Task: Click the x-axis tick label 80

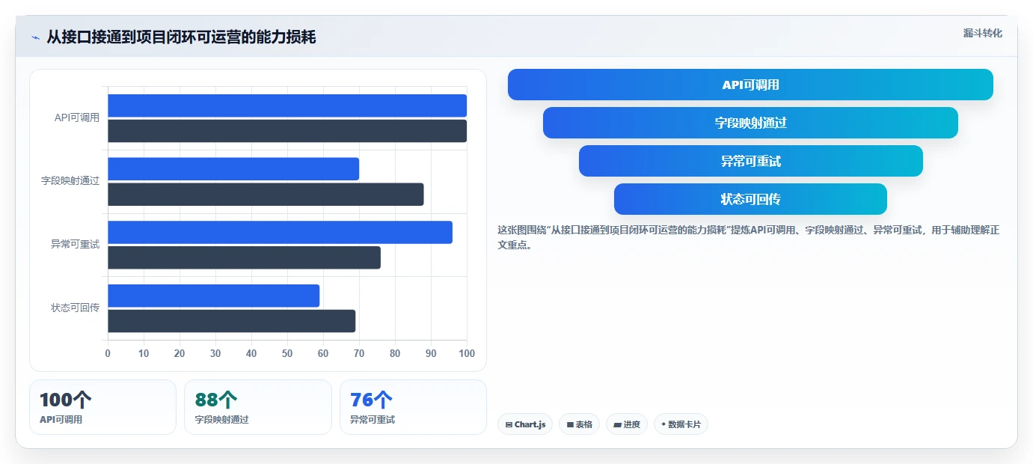Action: click(395, 353)
